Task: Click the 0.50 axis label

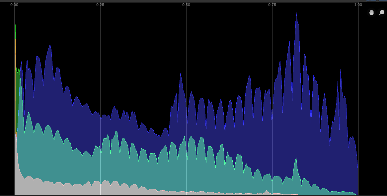Action: 186,5
